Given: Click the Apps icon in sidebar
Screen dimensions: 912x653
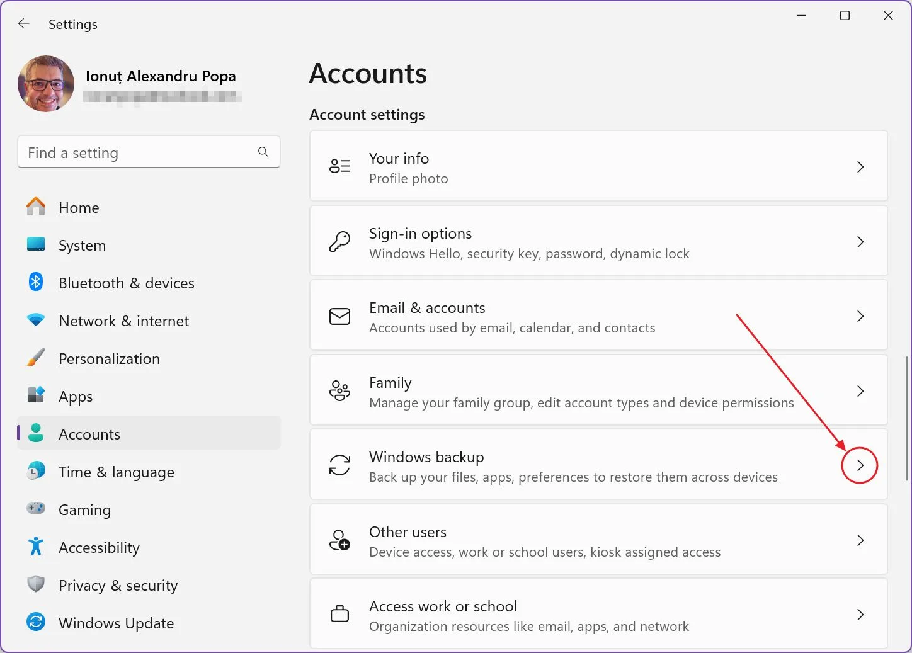Looking at the screenshot, I should click(36, 395).
